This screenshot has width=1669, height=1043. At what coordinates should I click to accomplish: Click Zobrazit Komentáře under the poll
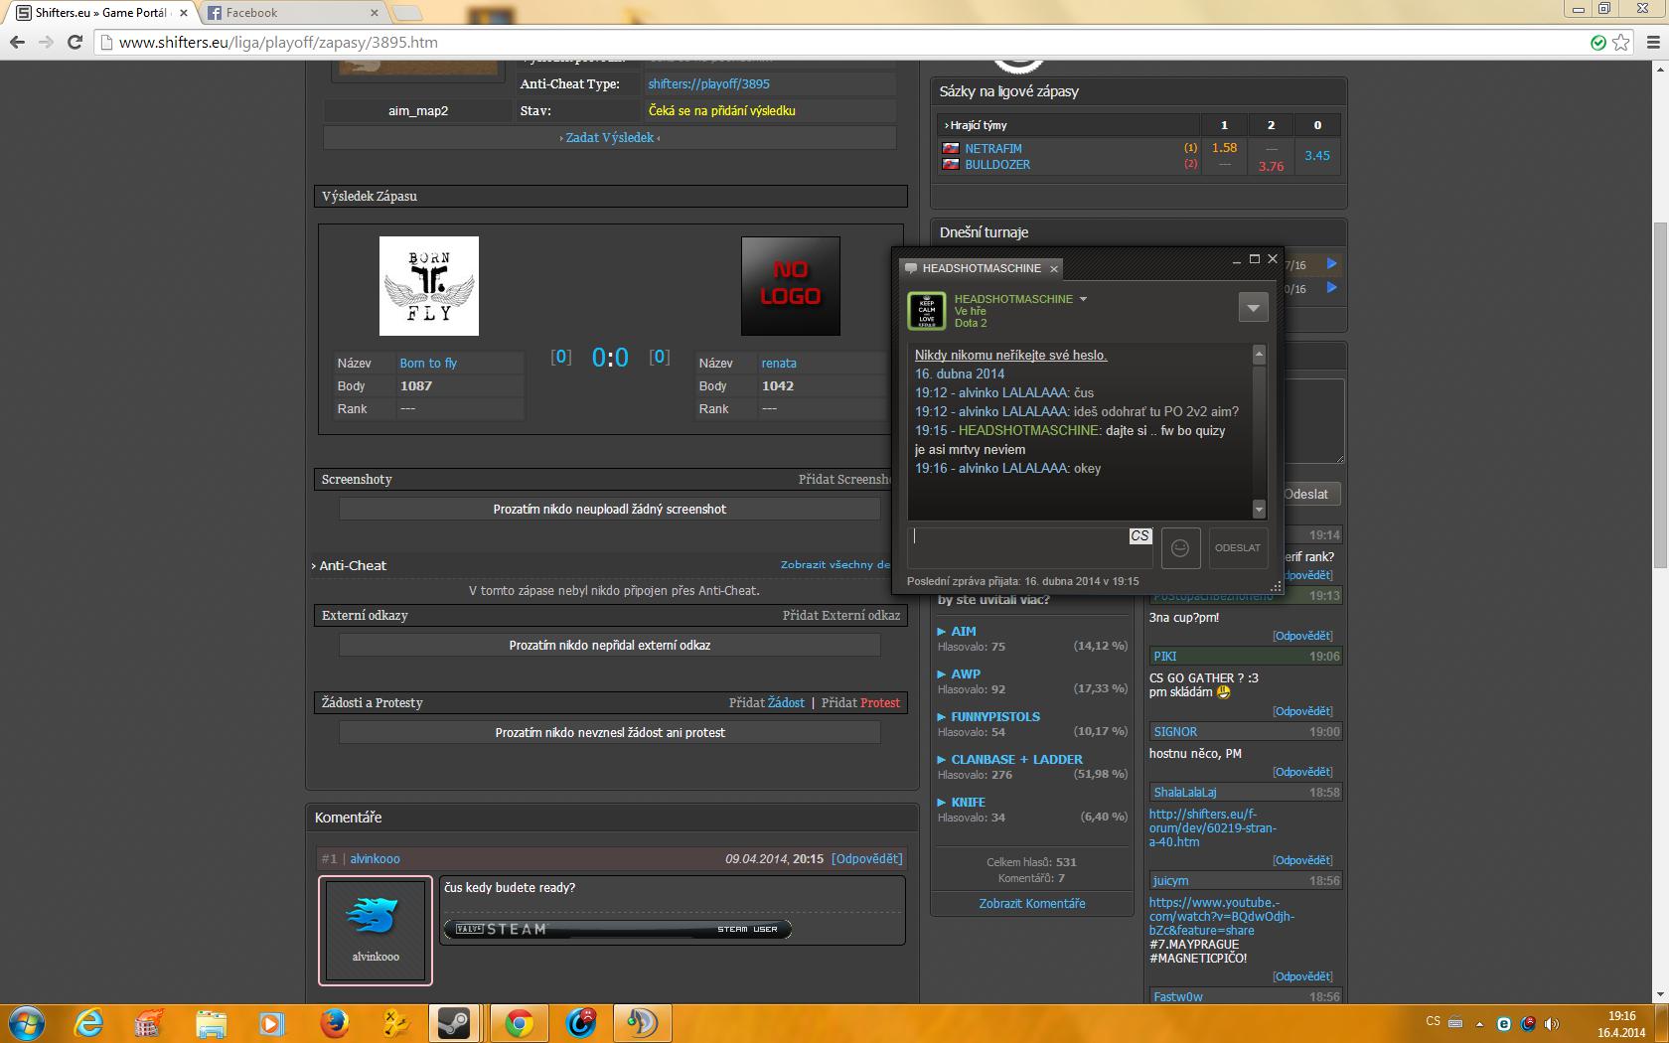(x=1032, y=904)
